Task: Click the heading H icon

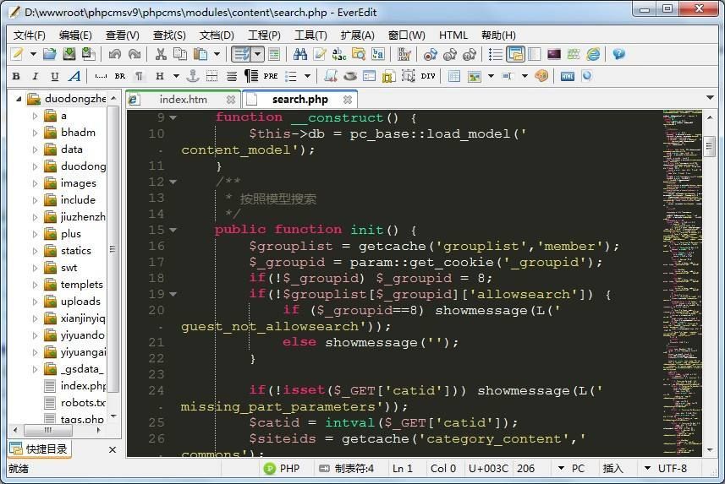Action: 160,76
